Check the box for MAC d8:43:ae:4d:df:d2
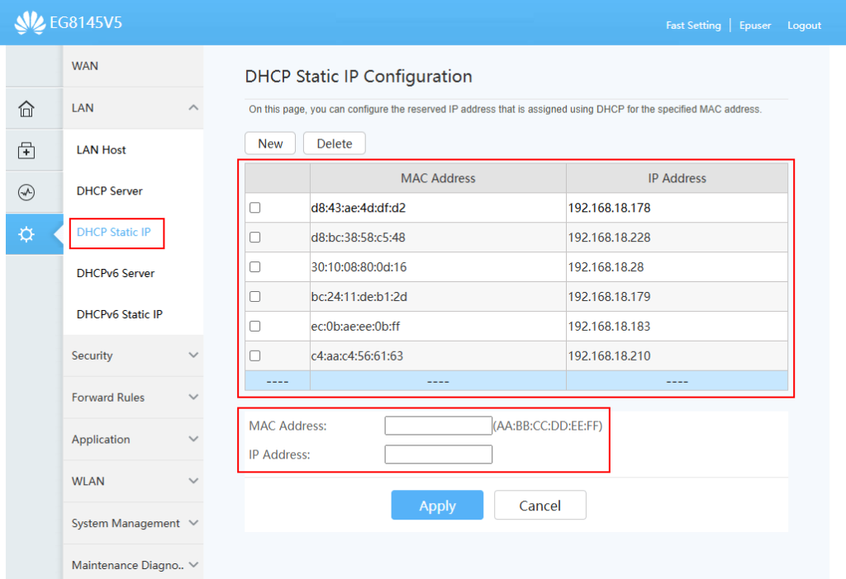Viewport: 846px width, 579px height. (x=255, y=208)
